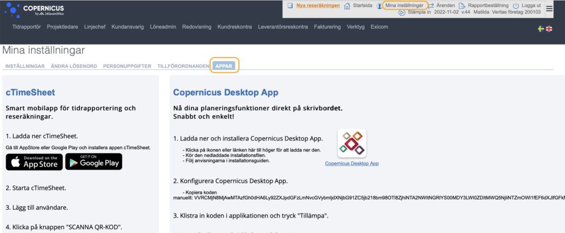This screenshot has height=233, width=565.
Task: Click the person icon before Mina inställningar
Action: pyautogui.click(x=380, y=6)
